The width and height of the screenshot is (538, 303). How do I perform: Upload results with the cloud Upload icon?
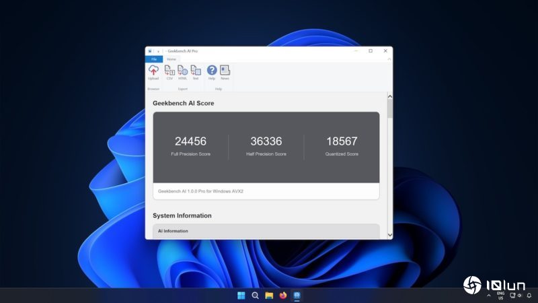153,73
